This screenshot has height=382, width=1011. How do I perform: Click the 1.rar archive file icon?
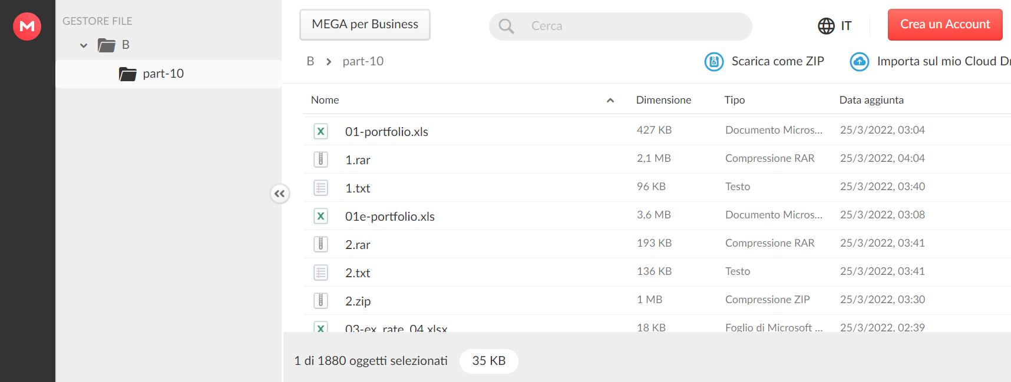click(321, 160)
